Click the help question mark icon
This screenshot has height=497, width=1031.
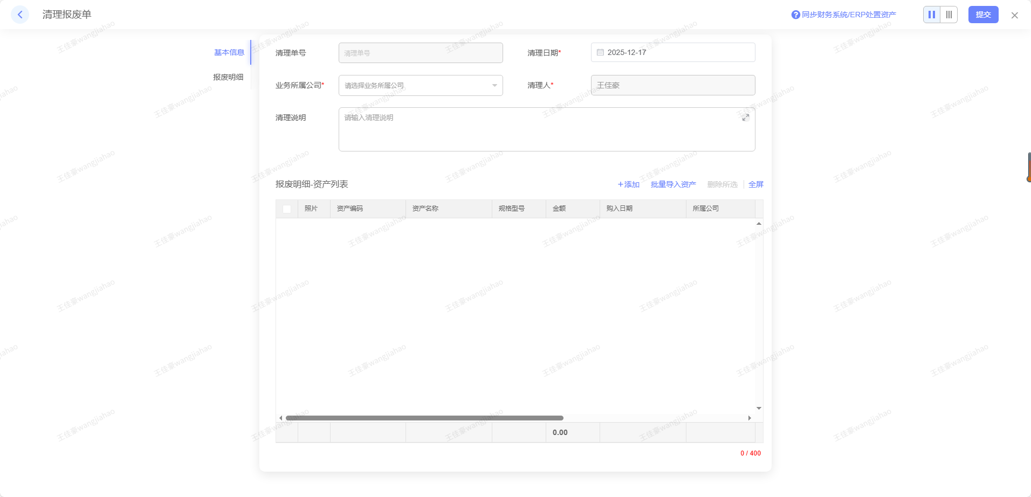coord(795,15)
